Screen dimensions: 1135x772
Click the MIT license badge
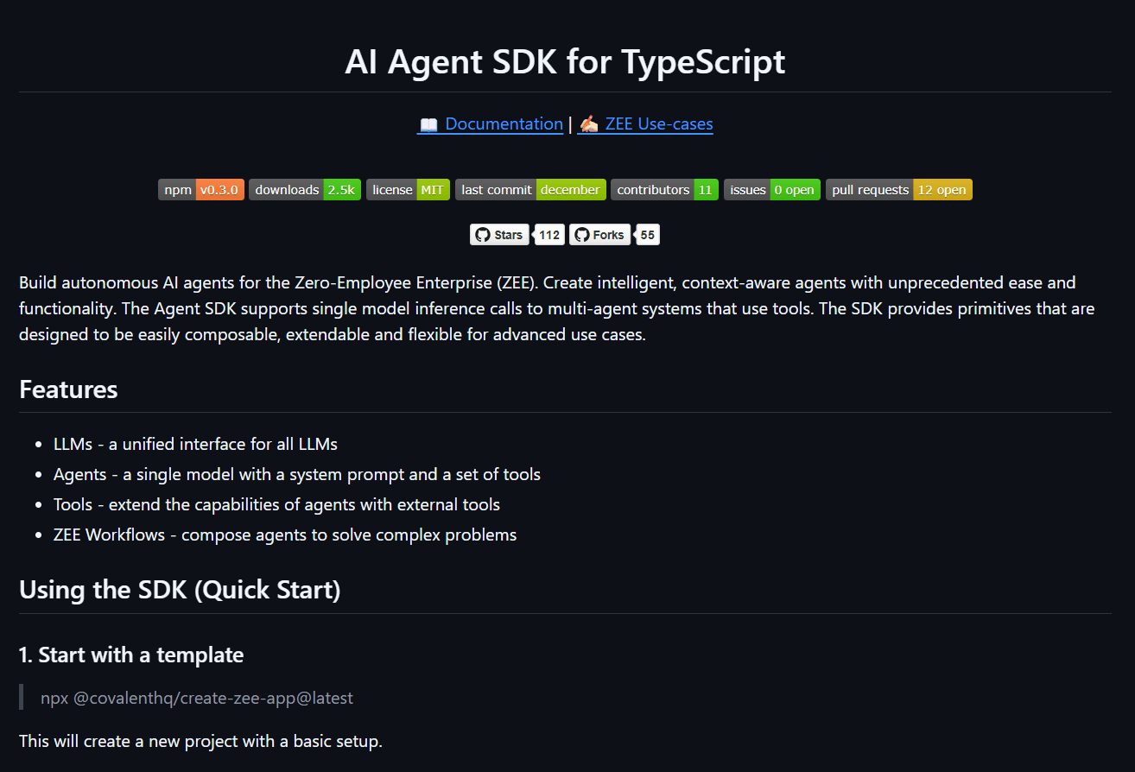(408, 189)
